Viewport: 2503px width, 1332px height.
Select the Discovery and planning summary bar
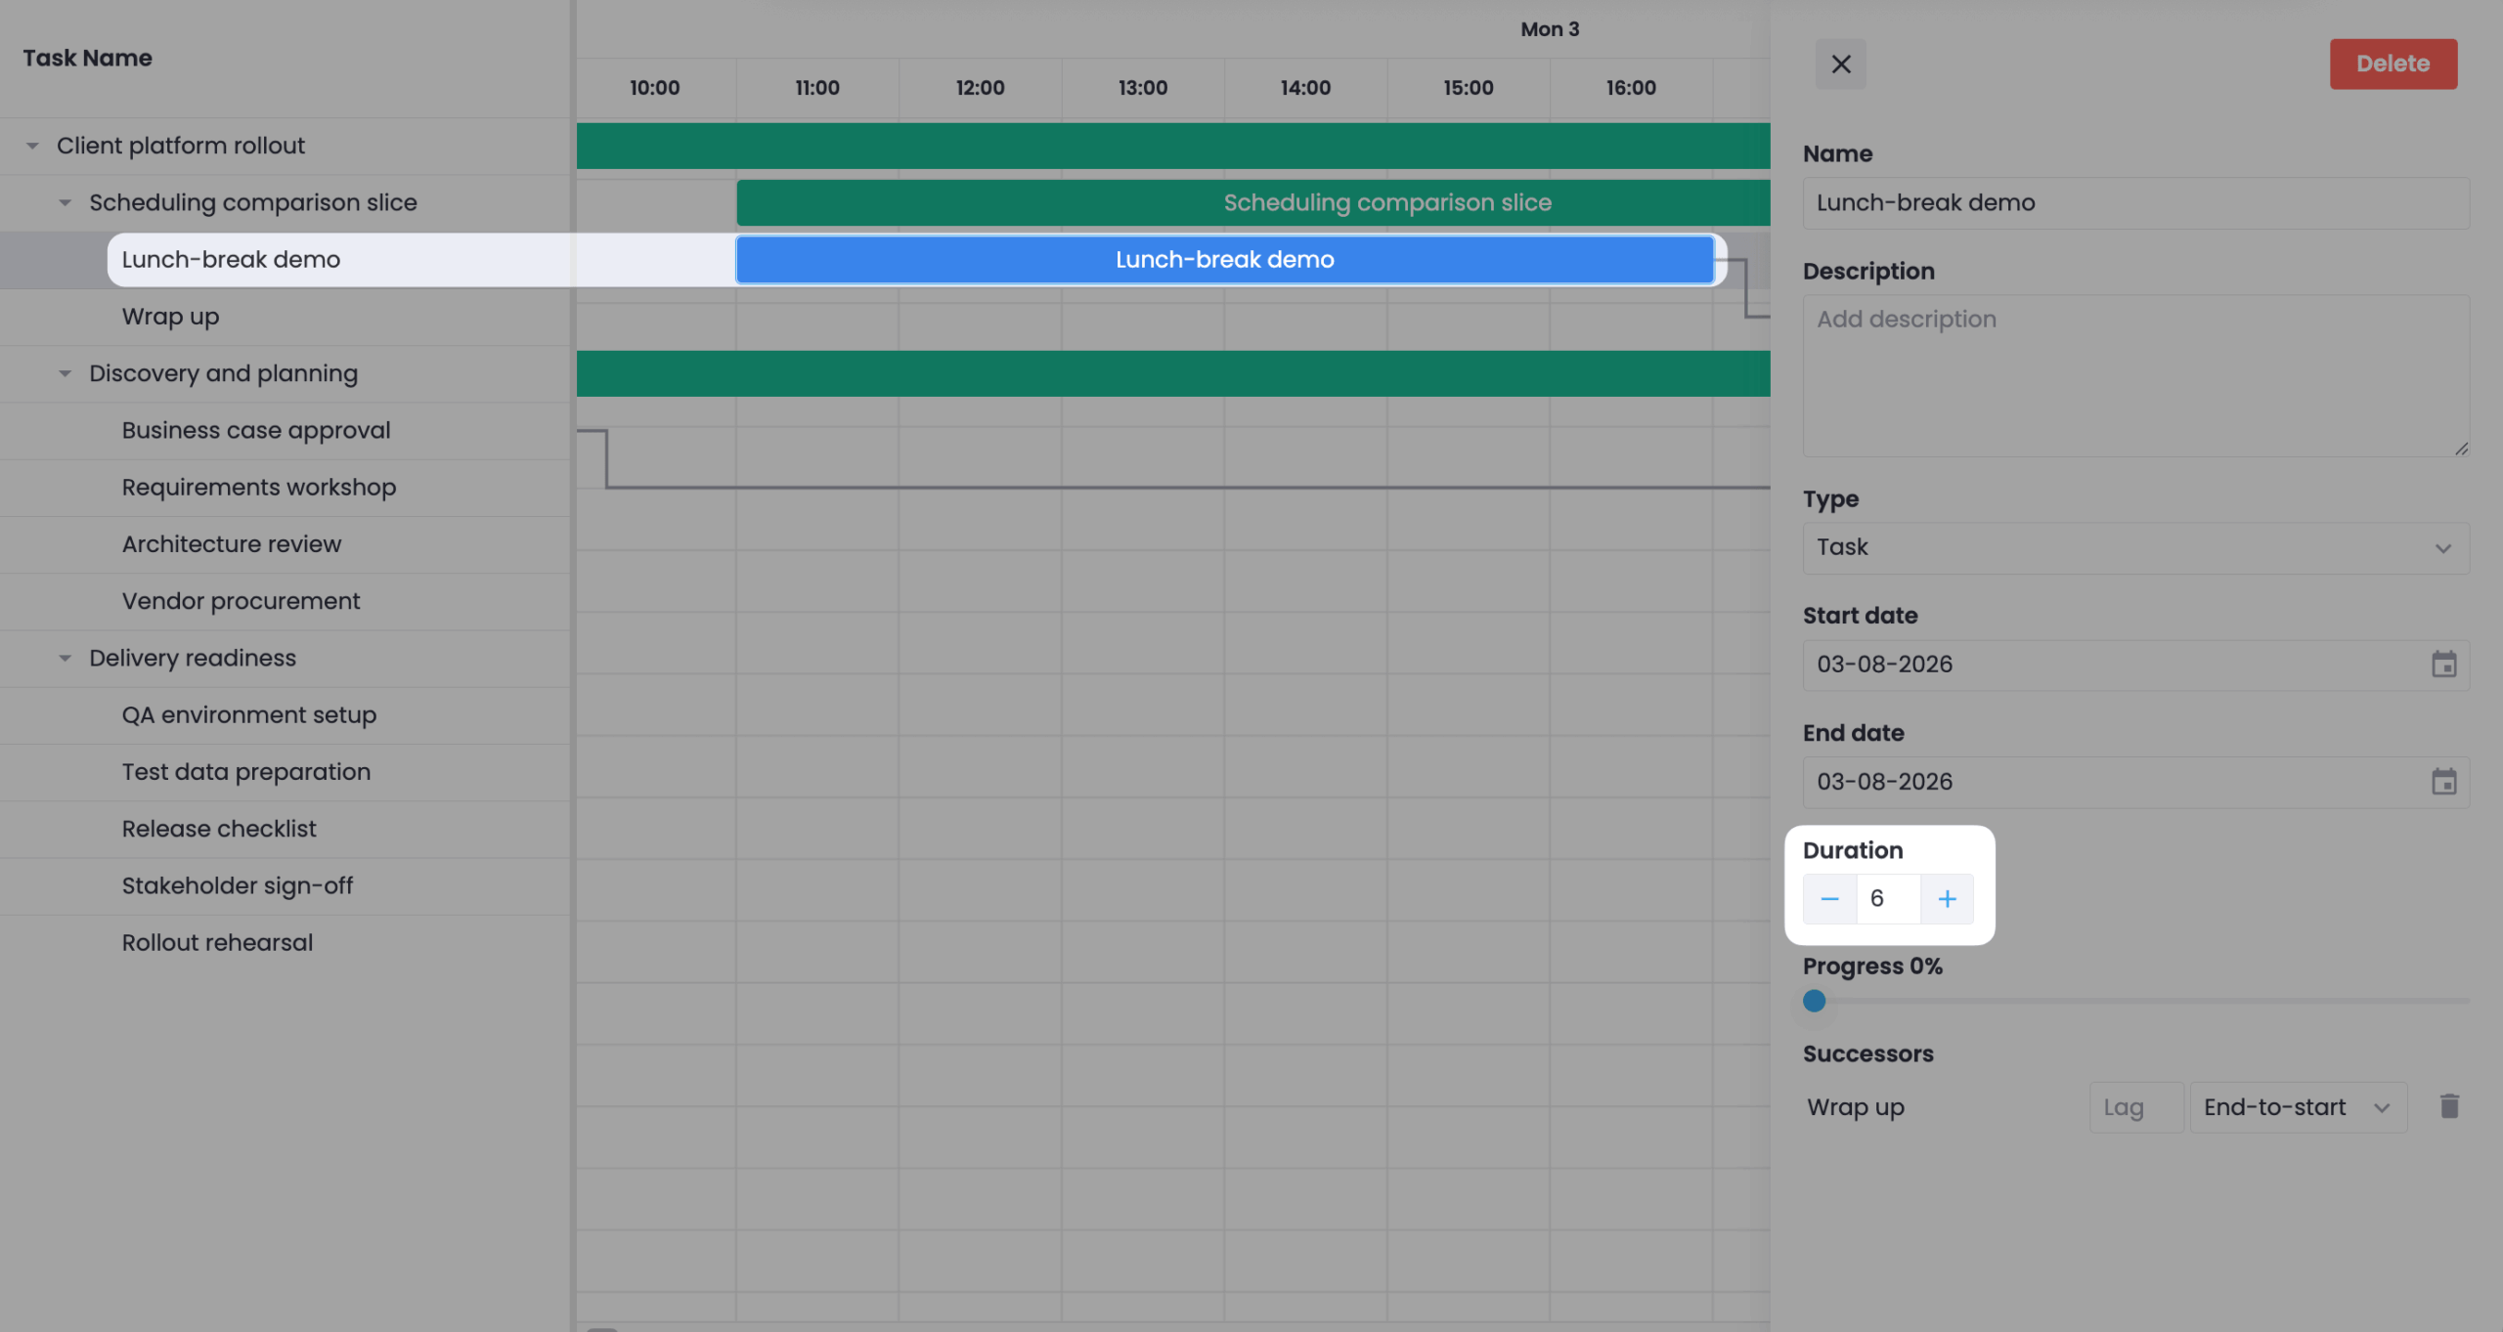tap(1172, 373)
